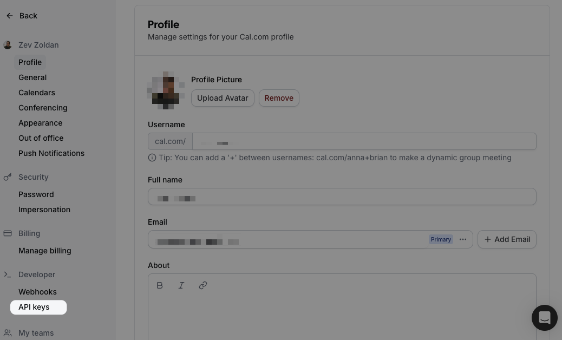Open Manage billing link

click(45, 251)
